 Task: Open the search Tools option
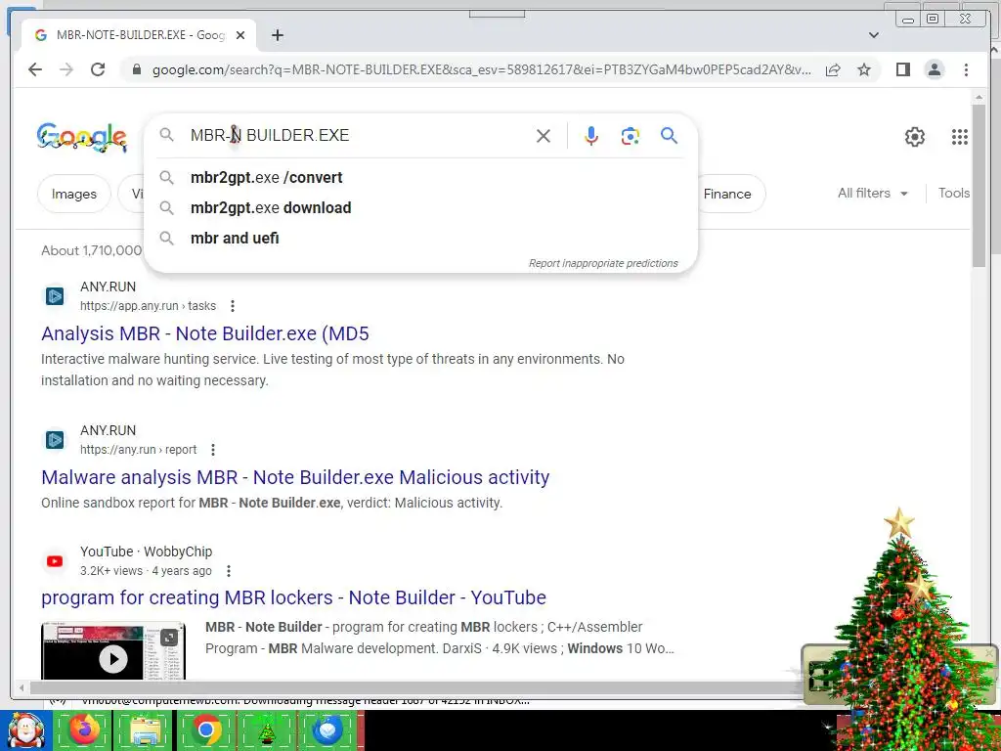[954, 193]
